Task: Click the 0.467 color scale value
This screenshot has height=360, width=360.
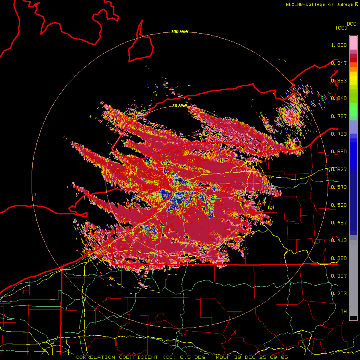Action: pyautogui.click(x=339, y=223)
